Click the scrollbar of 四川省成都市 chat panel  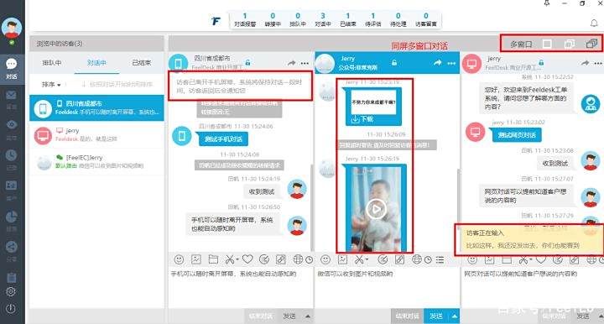coord(311,208)
